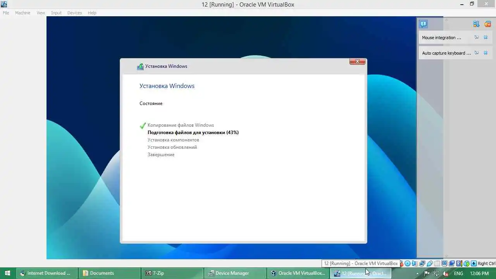Click the shared folders status bar icon
Image resolution: width=496 pixels, height=279 pixels.
(437, 263)
